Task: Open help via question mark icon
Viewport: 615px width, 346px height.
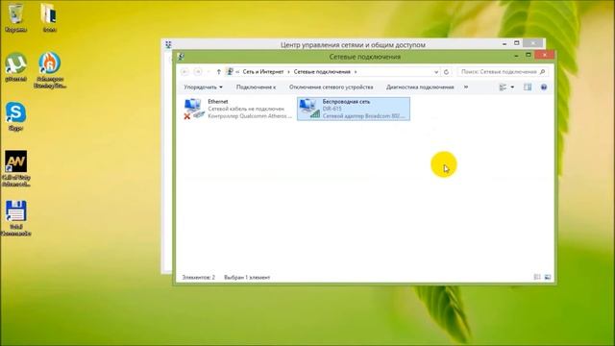Action: tap(544, 87)
